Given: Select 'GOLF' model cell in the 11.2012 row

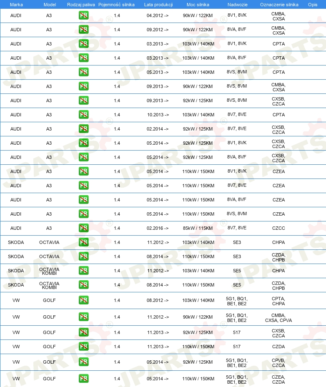Looking at the screenshot, I should click(49, 317).
